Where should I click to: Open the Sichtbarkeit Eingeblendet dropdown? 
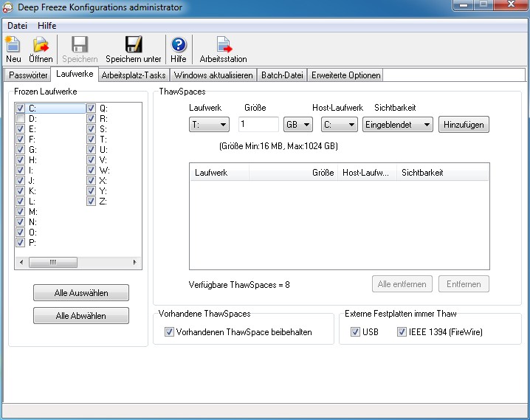click(x=397, y=125)
